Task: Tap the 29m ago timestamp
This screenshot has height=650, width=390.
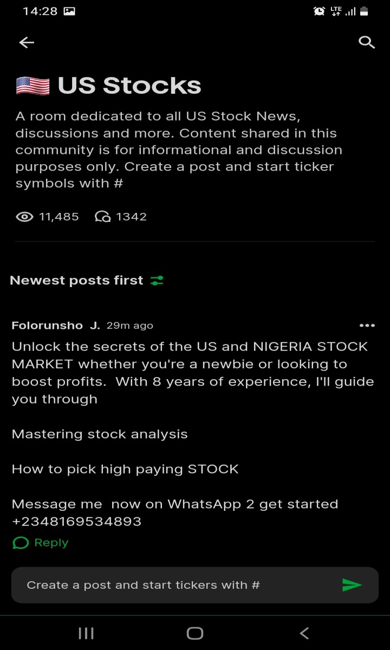Action: pyautogui.click(x=130, y=326)
